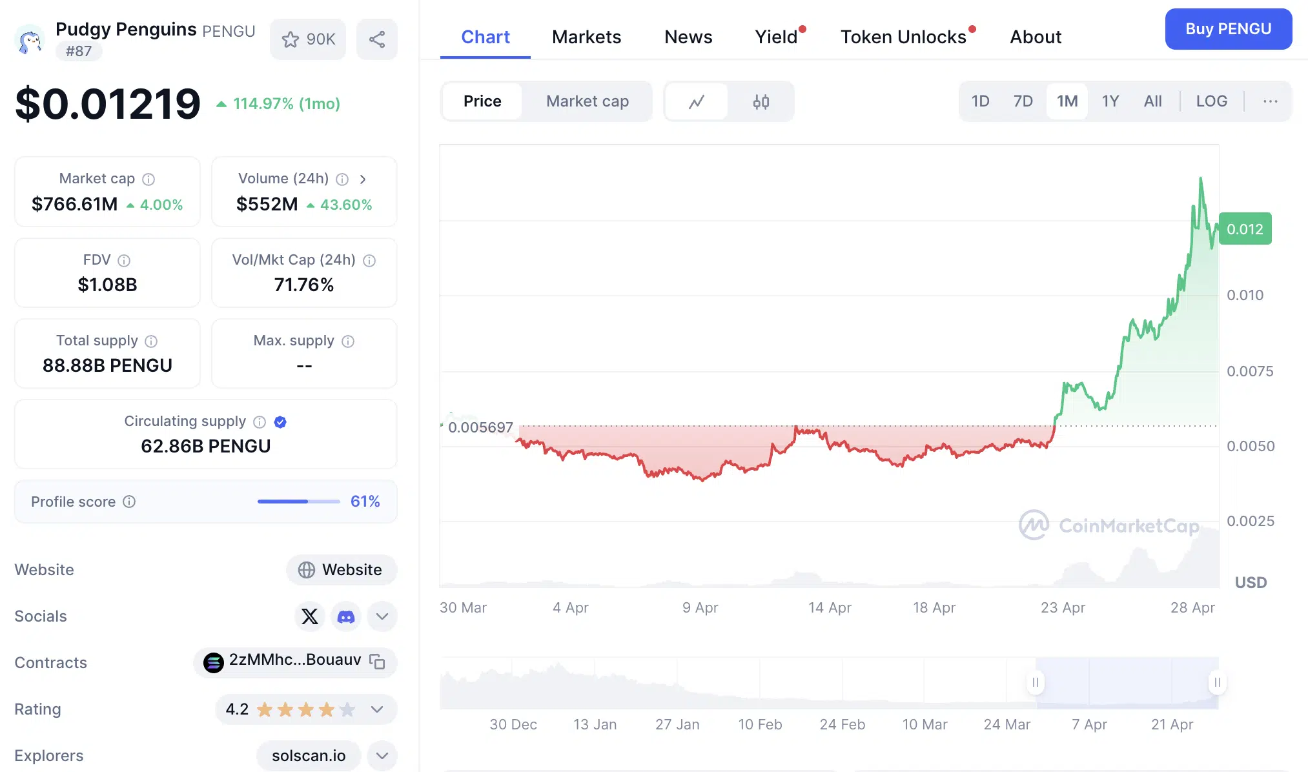Viewport: 1308px width, 772px height.
Task: Set chart timeframe to All
Action: pyautogui.click(x=1153, y=101)
